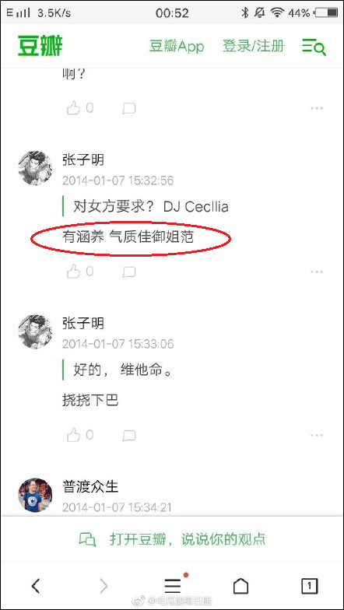Tap 登录/注册 to sign in
The image size is (344, 610).
point(254,46)
